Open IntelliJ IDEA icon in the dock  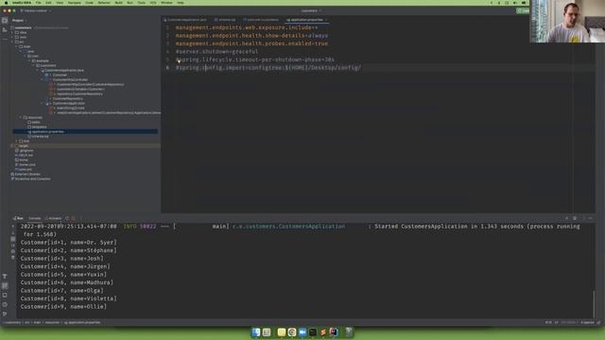[x=334, y=331]
